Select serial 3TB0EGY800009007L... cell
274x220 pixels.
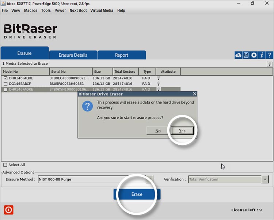69,78
